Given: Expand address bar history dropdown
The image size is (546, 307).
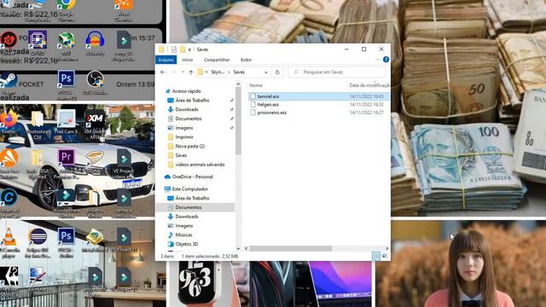Looking at the screenshot, I should click(266, 72).
